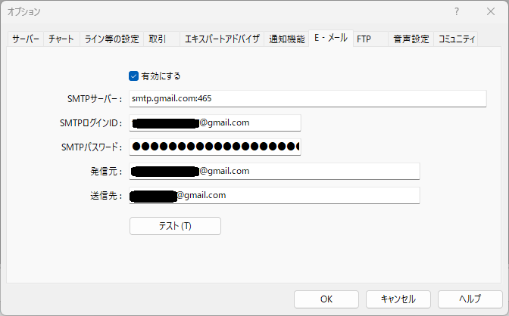This screenshot has height=316, width=509.
Task: Open the チャート tab
Action: click(61, 39)
